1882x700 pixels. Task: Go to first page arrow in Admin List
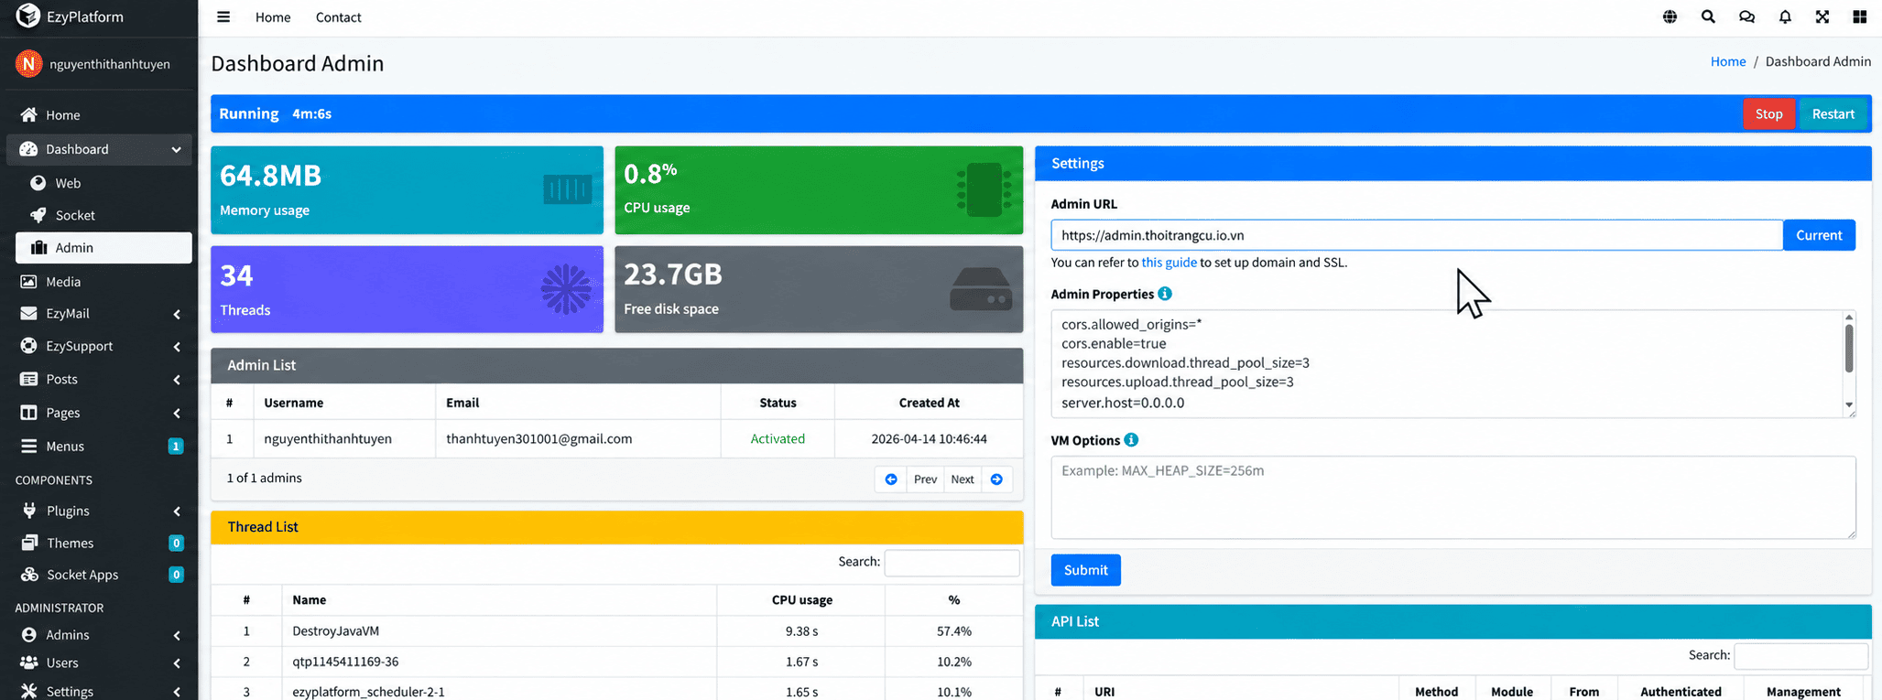point(891,479)
